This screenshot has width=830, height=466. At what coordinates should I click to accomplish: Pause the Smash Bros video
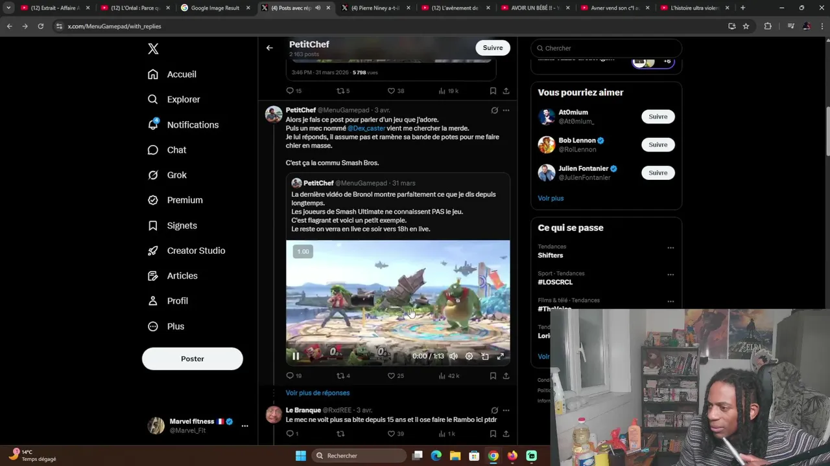point(296,356)
